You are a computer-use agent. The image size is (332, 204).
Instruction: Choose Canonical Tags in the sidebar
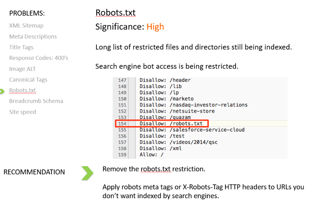pos(28,80)
